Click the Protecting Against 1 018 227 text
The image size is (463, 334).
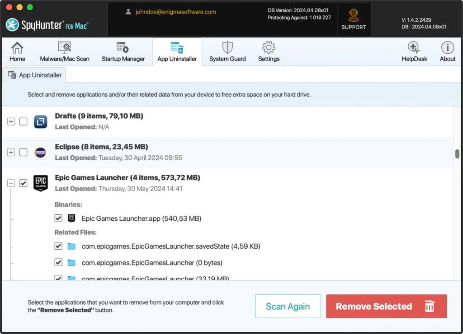coord(299,18)
